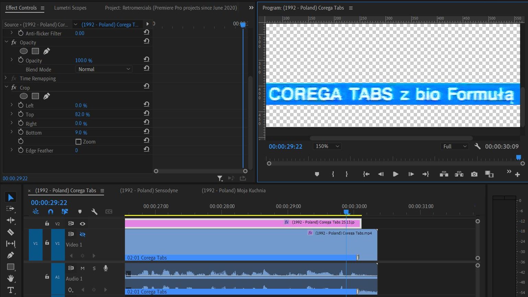
Task: Select the Pen tool in the toolbar
Action: [x=11, y=255]
